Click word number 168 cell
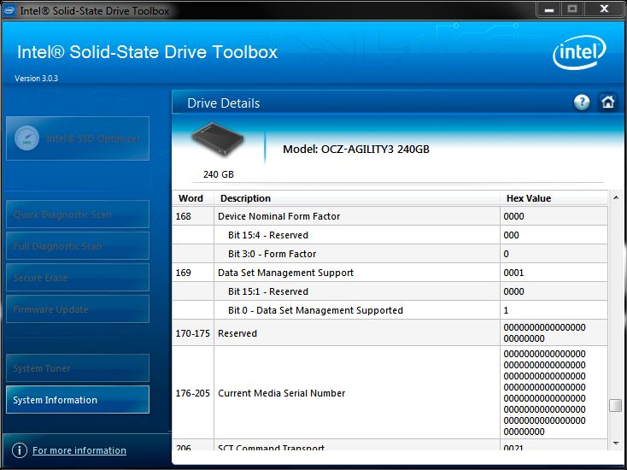Screen dimensions: 627x470 (x=193, y=216)
